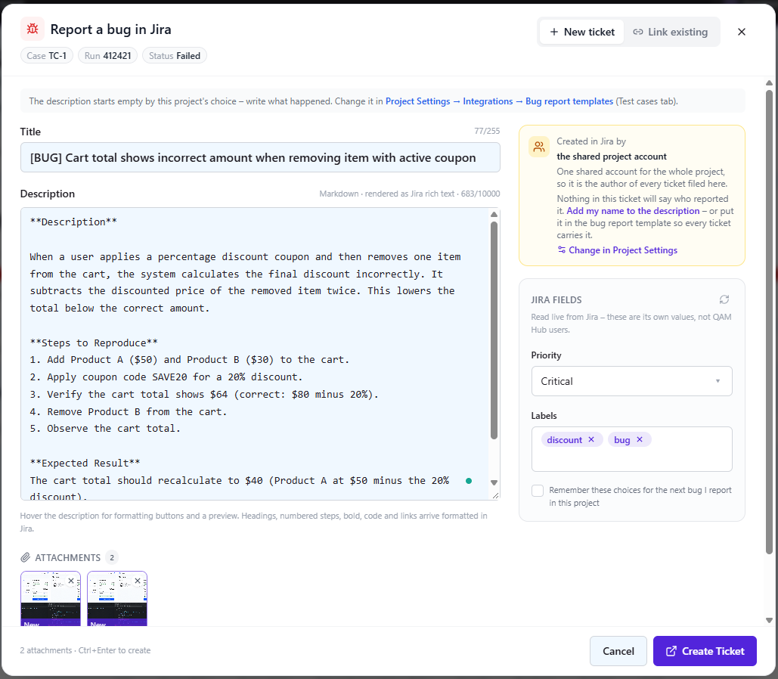Click into the Description text area
Screen dimensions: 778x679
click(255, 353)
